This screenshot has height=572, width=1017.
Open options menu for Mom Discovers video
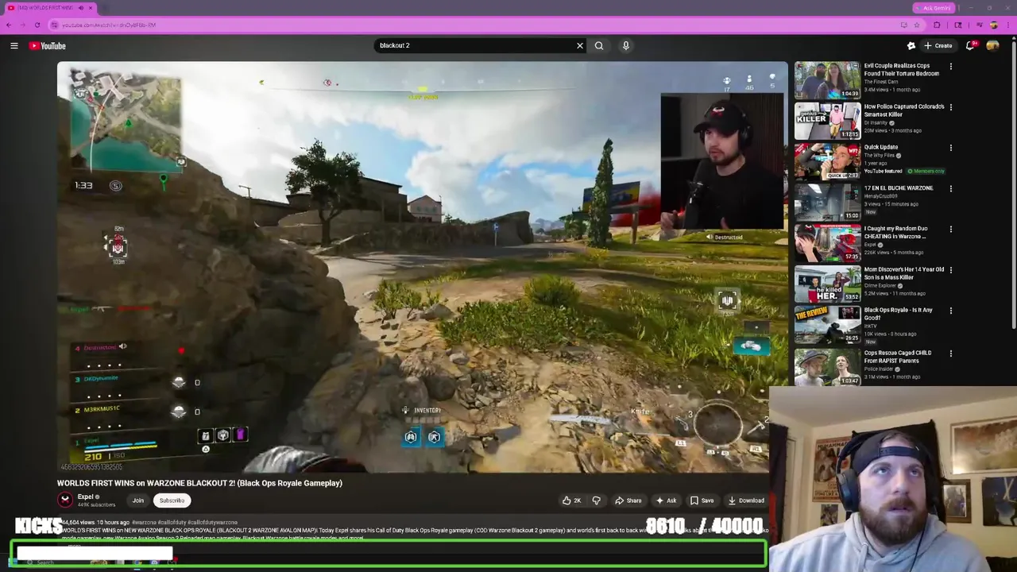951,270
